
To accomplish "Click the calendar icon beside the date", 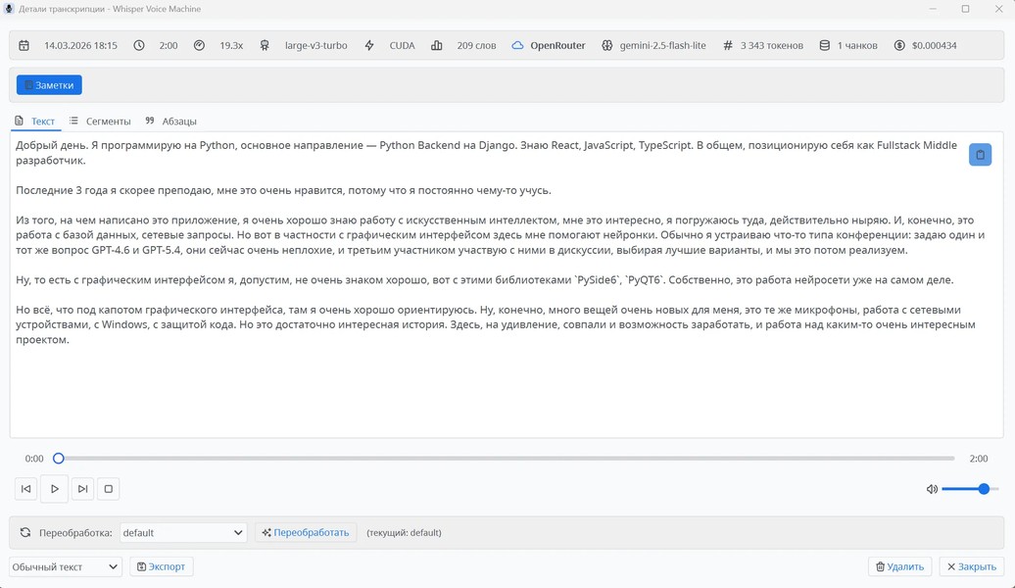I will (24, 45).
